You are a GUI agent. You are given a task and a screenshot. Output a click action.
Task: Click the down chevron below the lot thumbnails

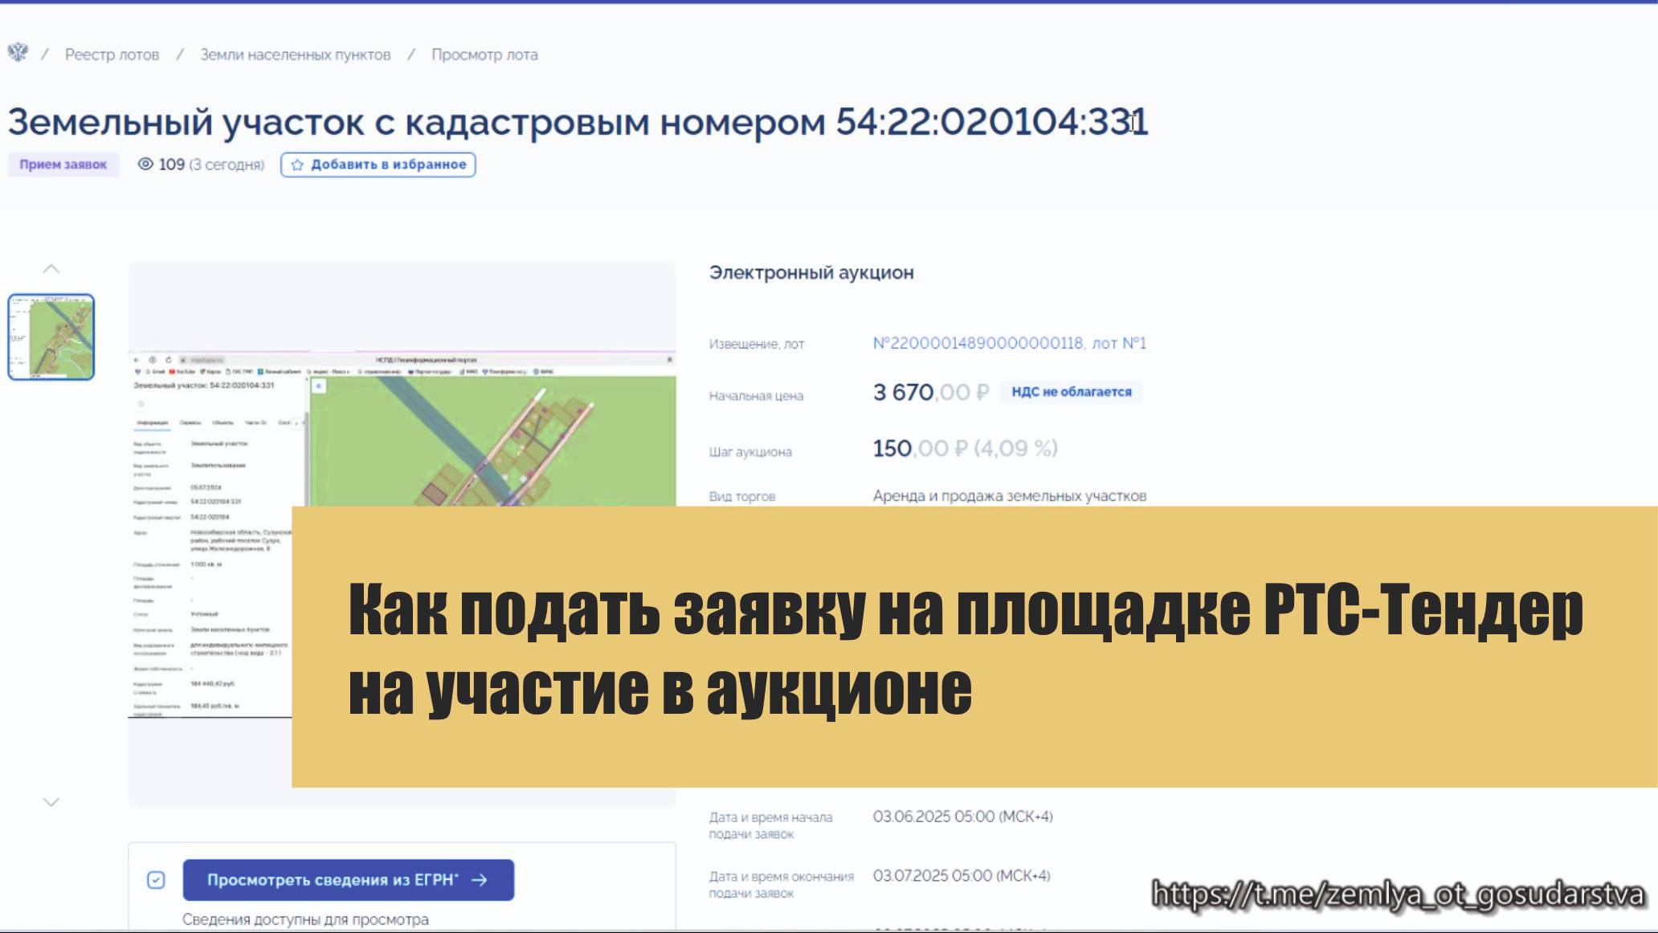52,800
